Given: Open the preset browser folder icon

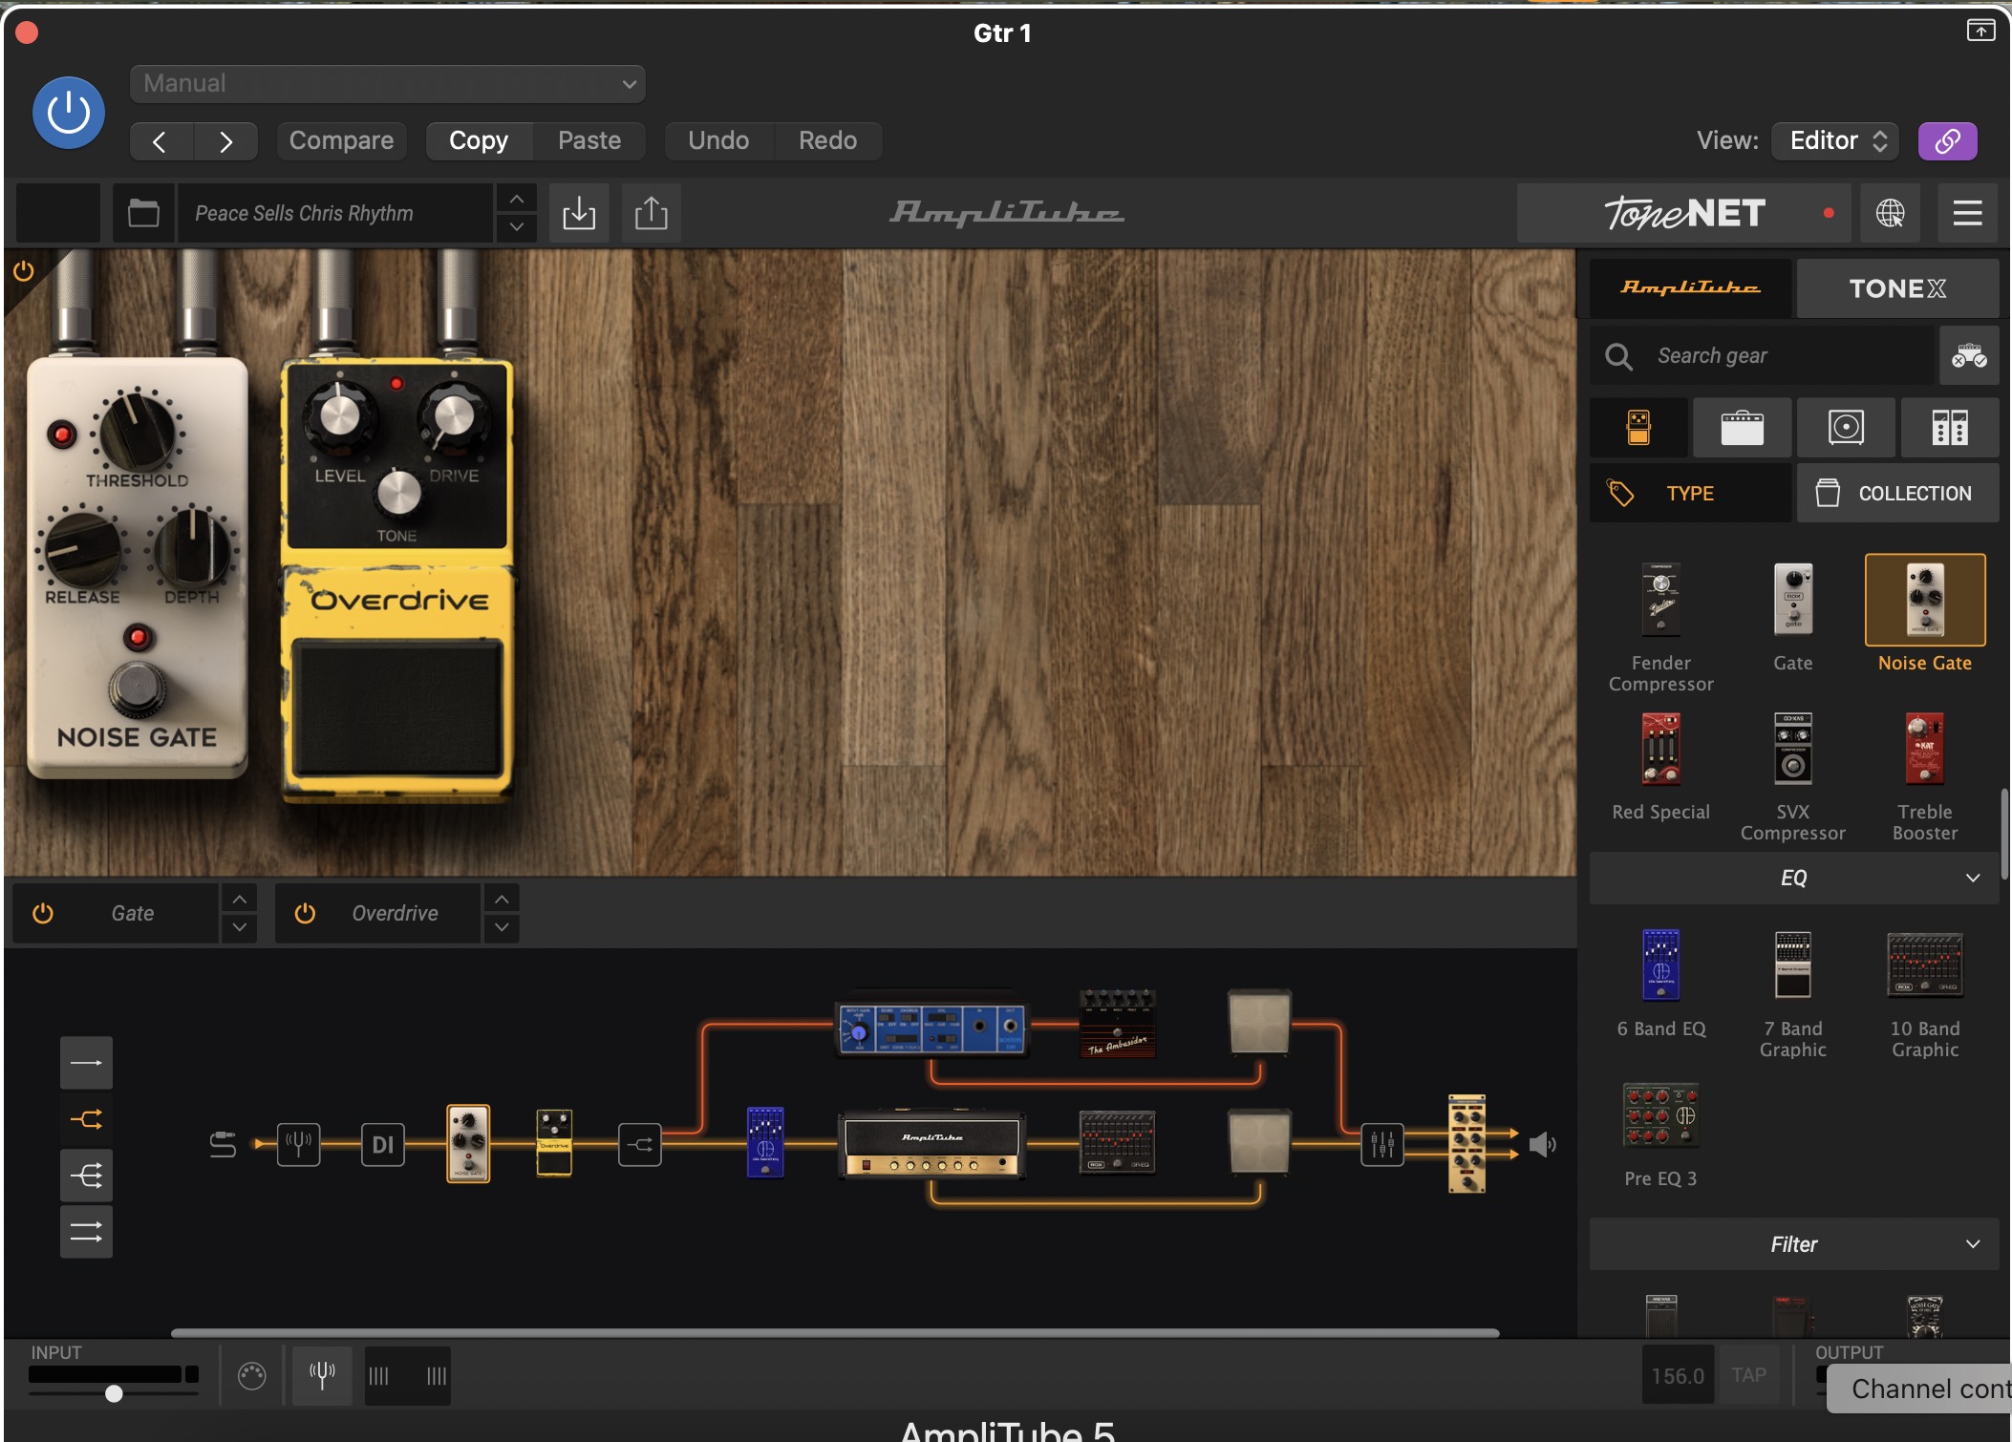Looking at the screenshot, I should (143, 213).
